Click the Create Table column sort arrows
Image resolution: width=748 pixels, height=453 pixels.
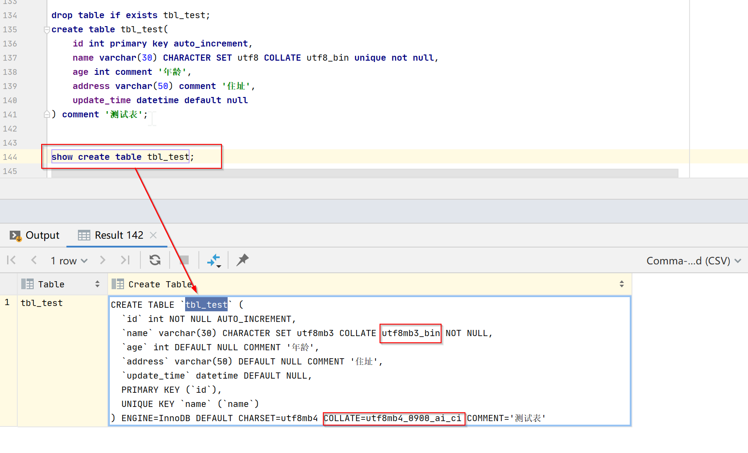(x=622, y=284)
